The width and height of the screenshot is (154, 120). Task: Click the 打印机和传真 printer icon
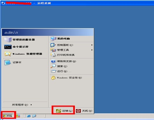(53, 55)
